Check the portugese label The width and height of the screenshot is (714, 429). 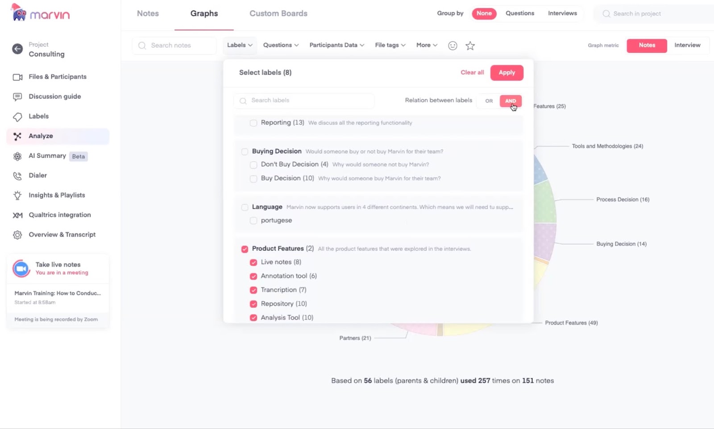(x=253, y=221)
